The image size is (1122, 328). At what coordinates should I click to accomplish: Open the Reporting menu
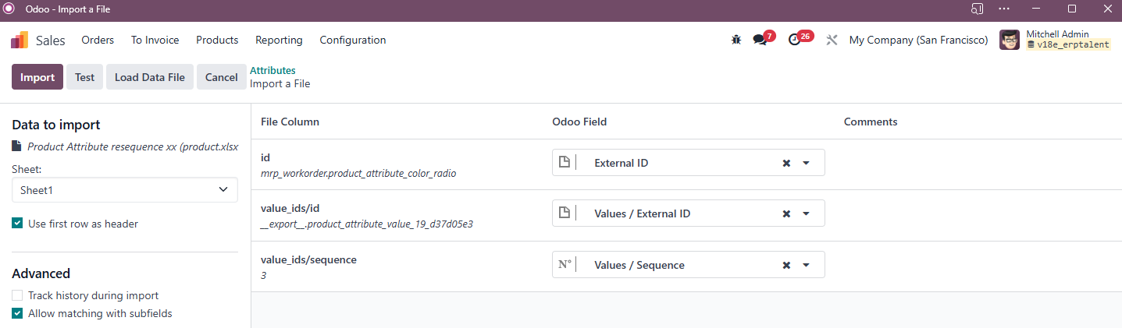(279, 40)
